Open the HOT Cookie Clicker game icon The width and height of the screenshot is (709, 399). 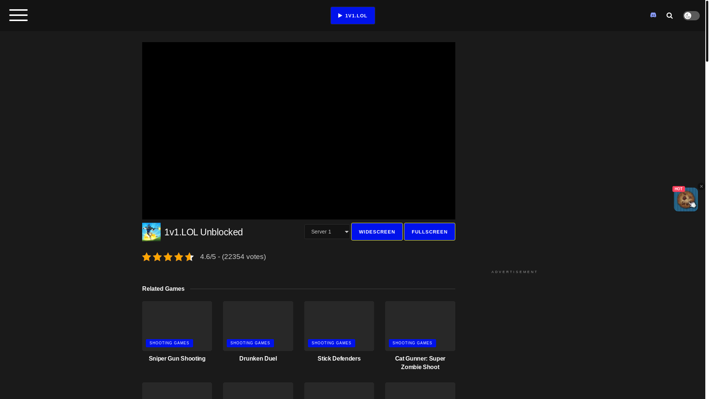click(x=686, y=199)
